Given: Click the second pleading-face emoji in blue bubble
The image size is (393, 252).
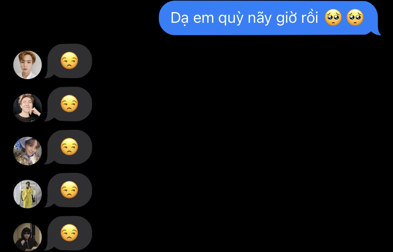Looking at the screenshot, I should pyautogui.click(x=355, y=18).
